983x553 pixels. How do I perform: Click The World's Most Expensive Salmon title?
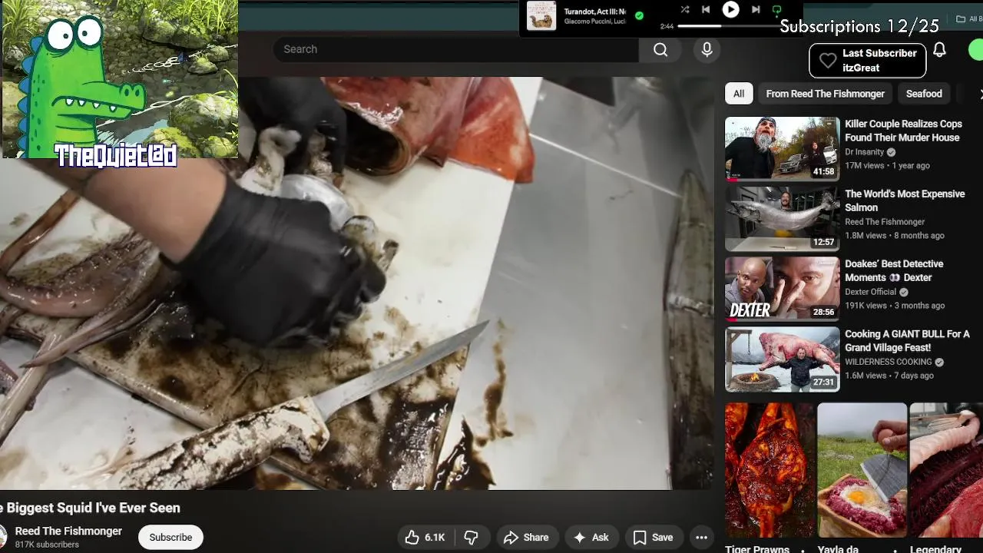click(x=905, y=200)
